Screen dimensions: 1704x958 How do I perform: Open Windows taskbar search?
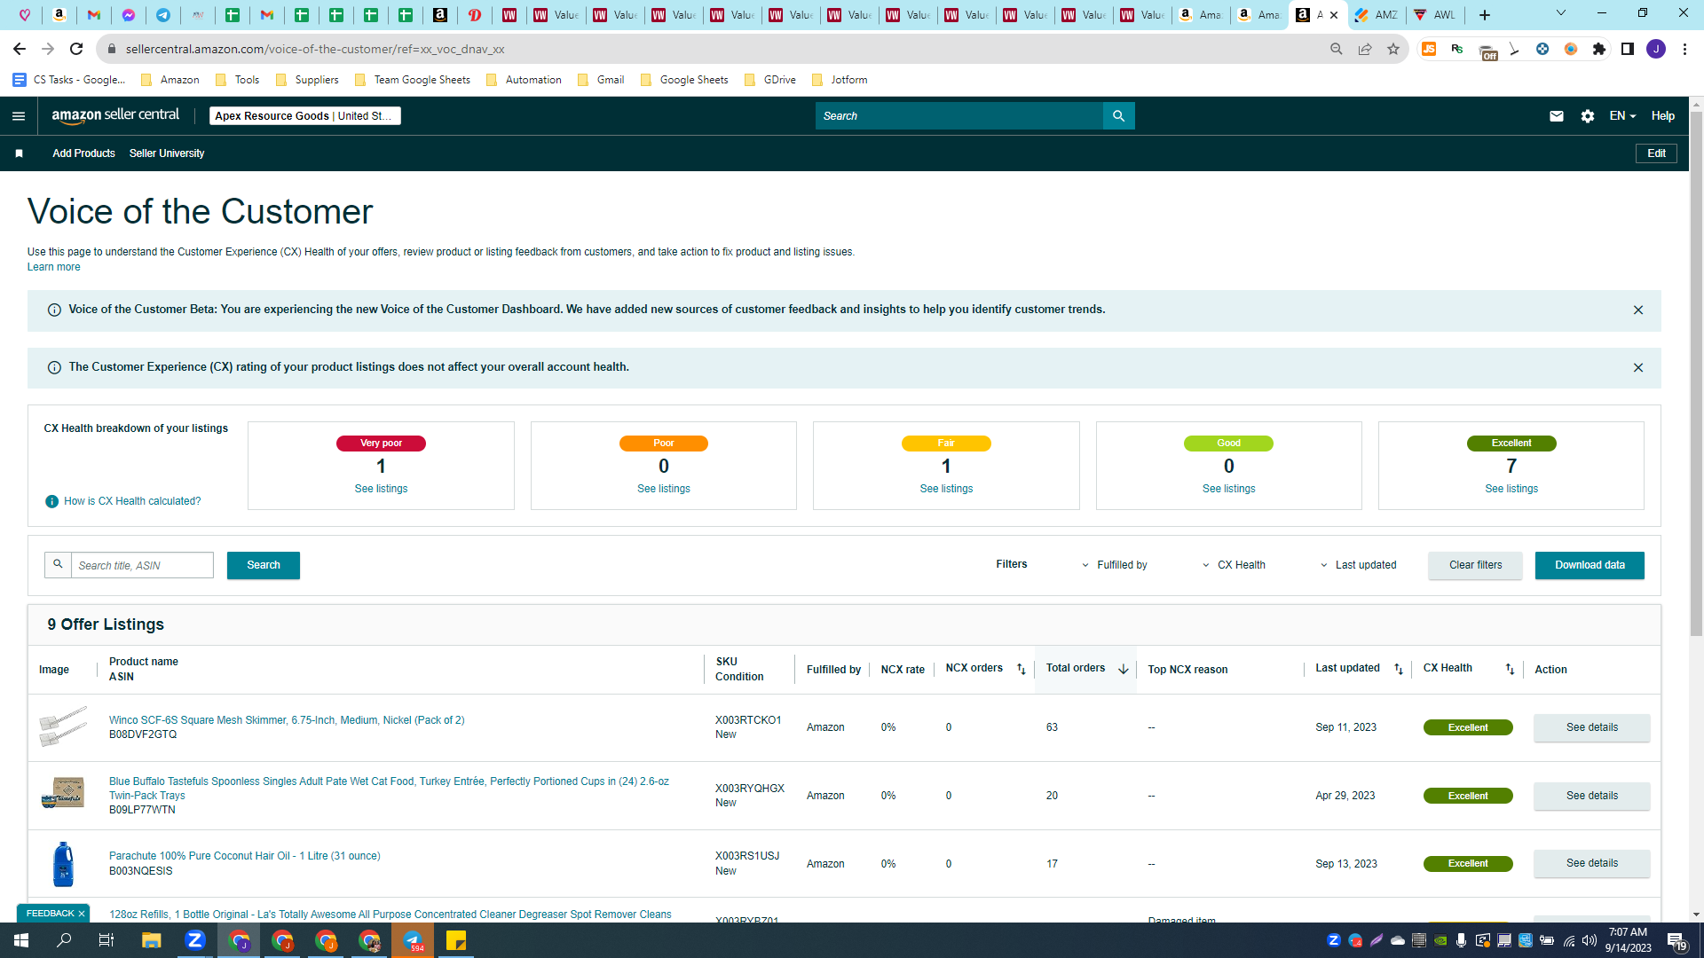[x=65, y=940]
